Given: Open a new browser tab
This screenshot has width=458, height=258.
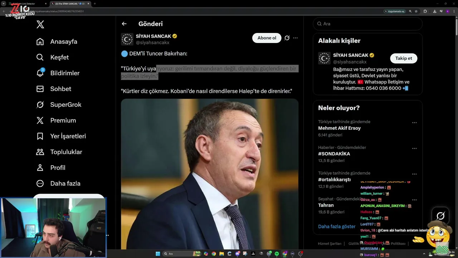Looking at the screenshot, I should coord(94,4).
